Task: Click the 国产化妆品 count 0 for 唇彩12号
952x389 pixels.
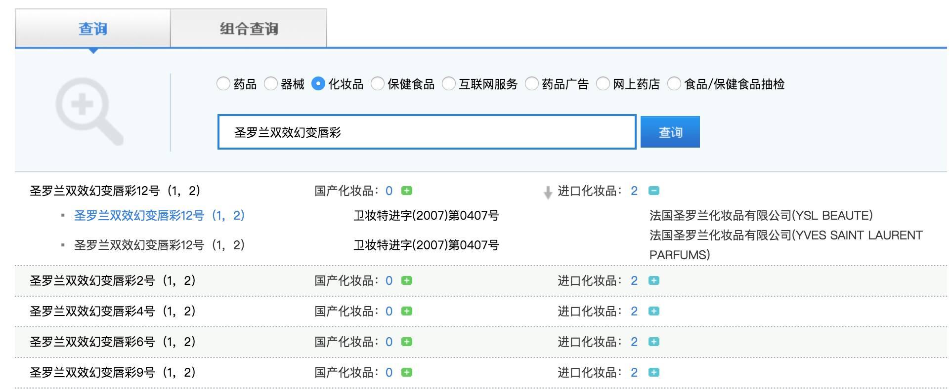Action: pyautogui.click(x=389, y=191)
